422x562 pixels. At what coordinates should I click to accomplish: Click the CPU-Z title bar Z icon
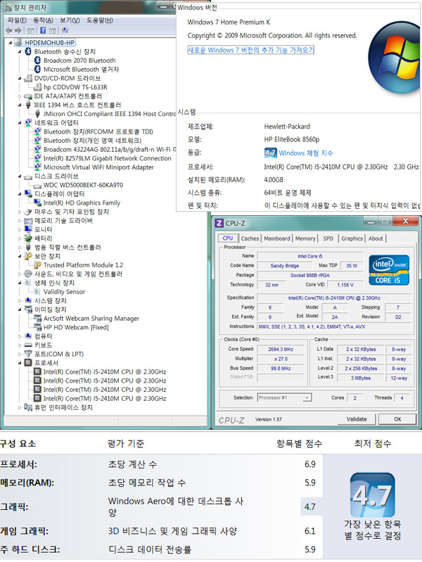click(x=219, y=223)
